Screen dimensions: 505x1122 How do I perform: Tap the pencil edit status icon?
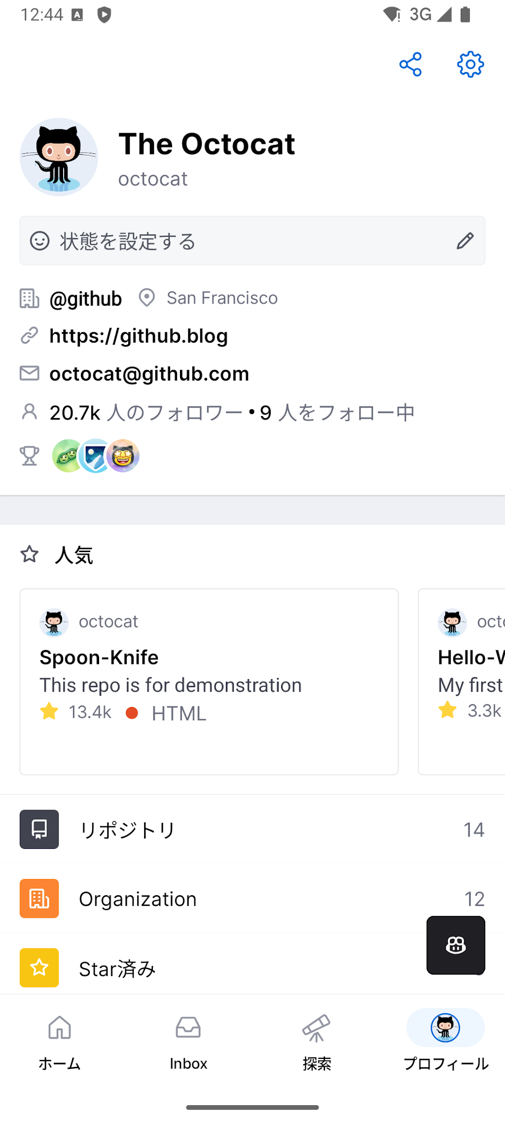[465, 241]
